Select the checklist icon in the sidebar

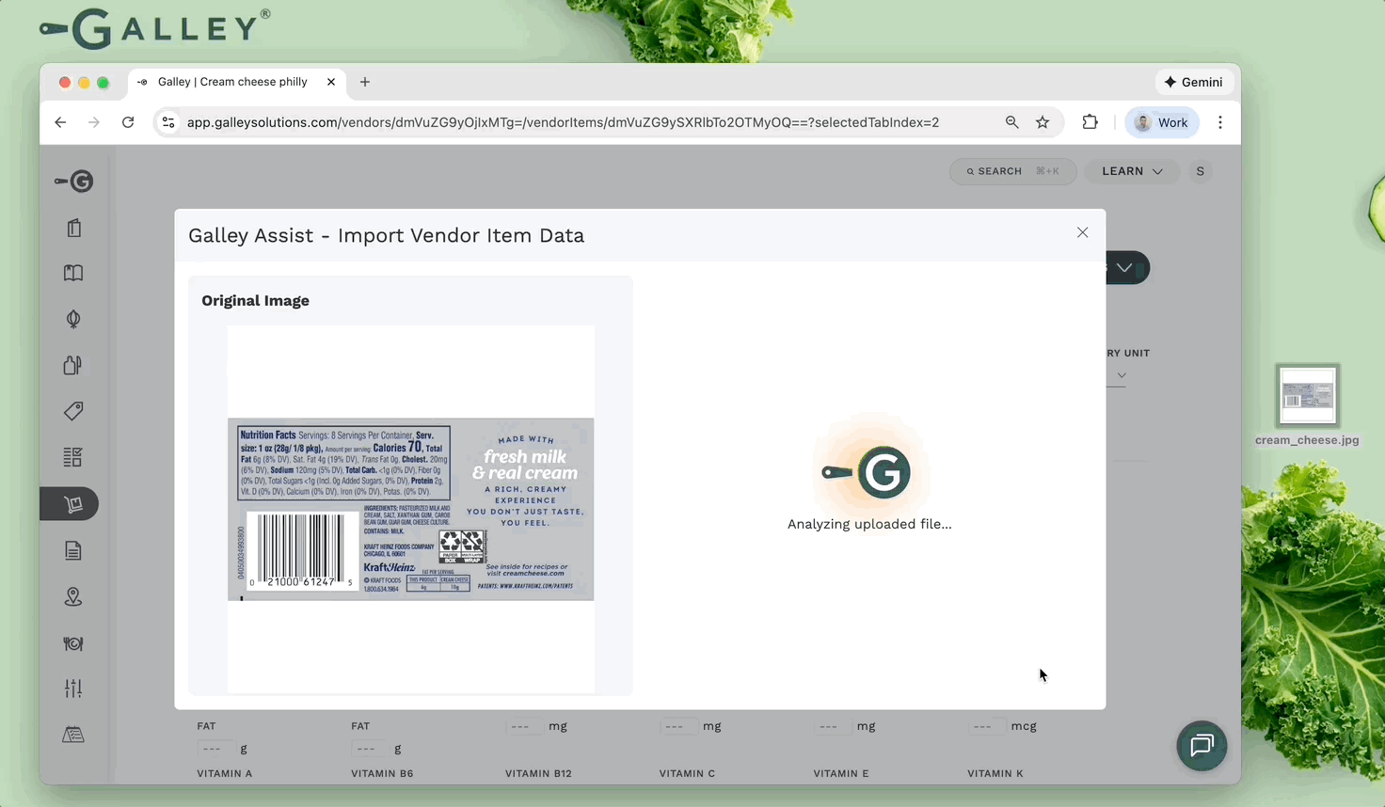[x=72, y=457]
